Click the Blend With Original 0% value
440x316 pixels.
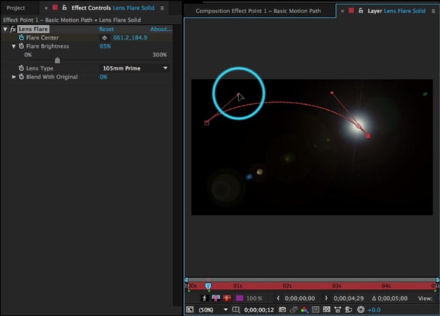click(x=103, y=76)
